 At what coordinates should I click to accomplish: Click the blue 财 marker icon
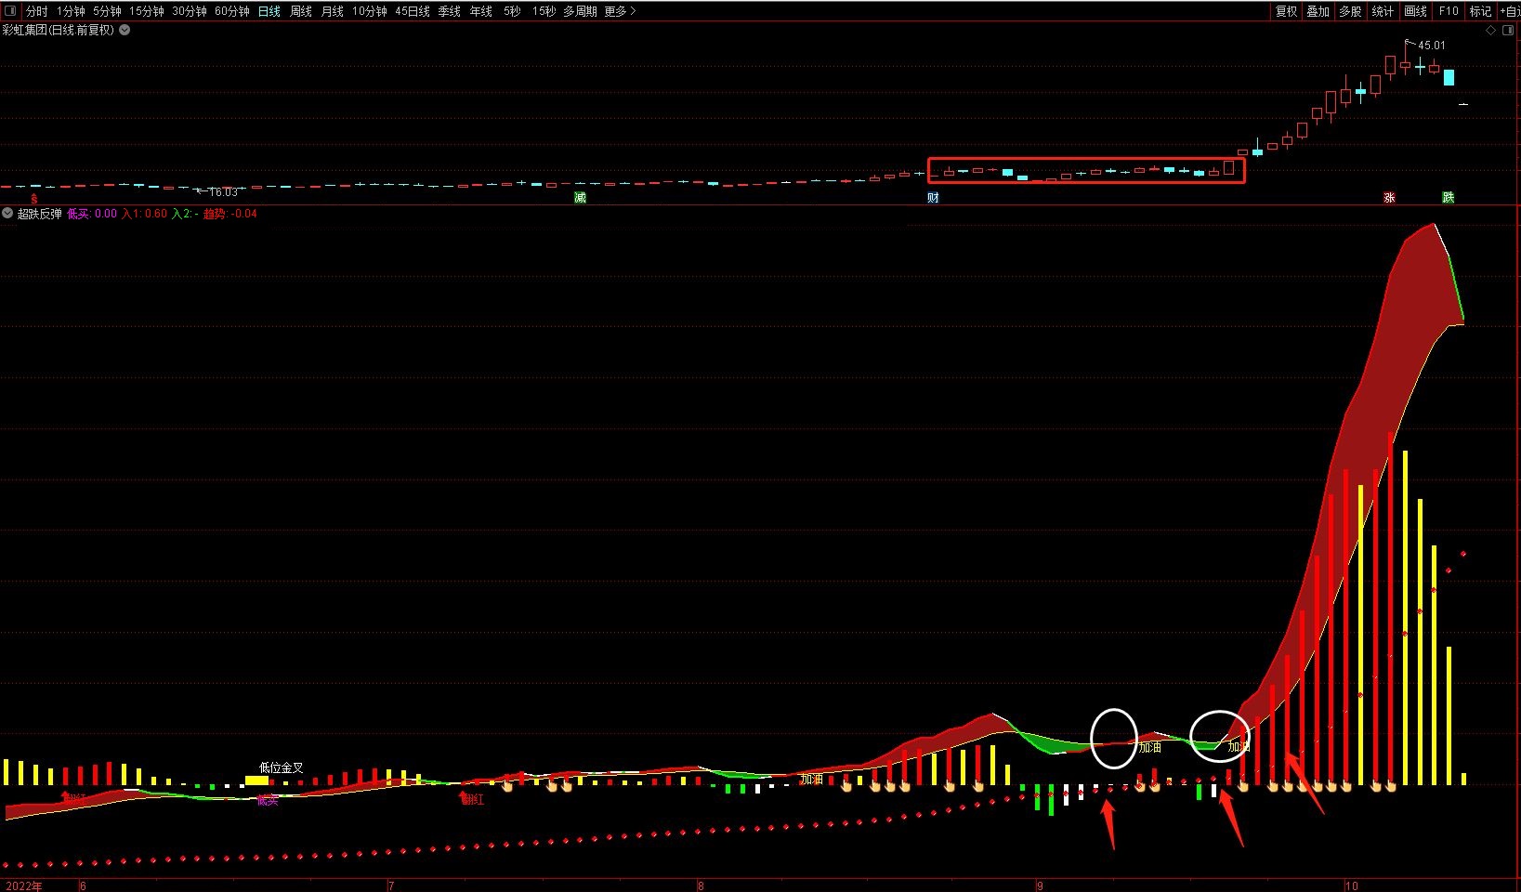point(933,197)
